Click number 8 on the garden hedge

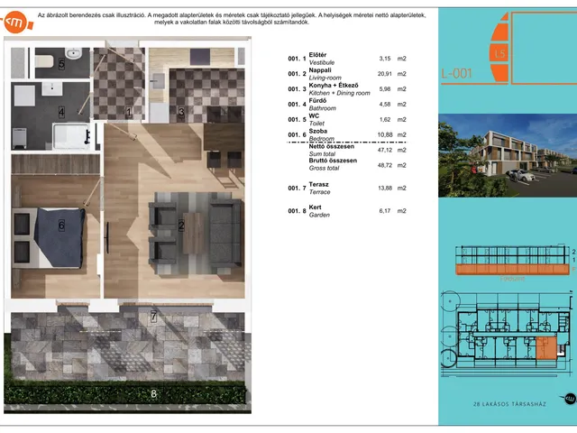click(x=153, y=393)
